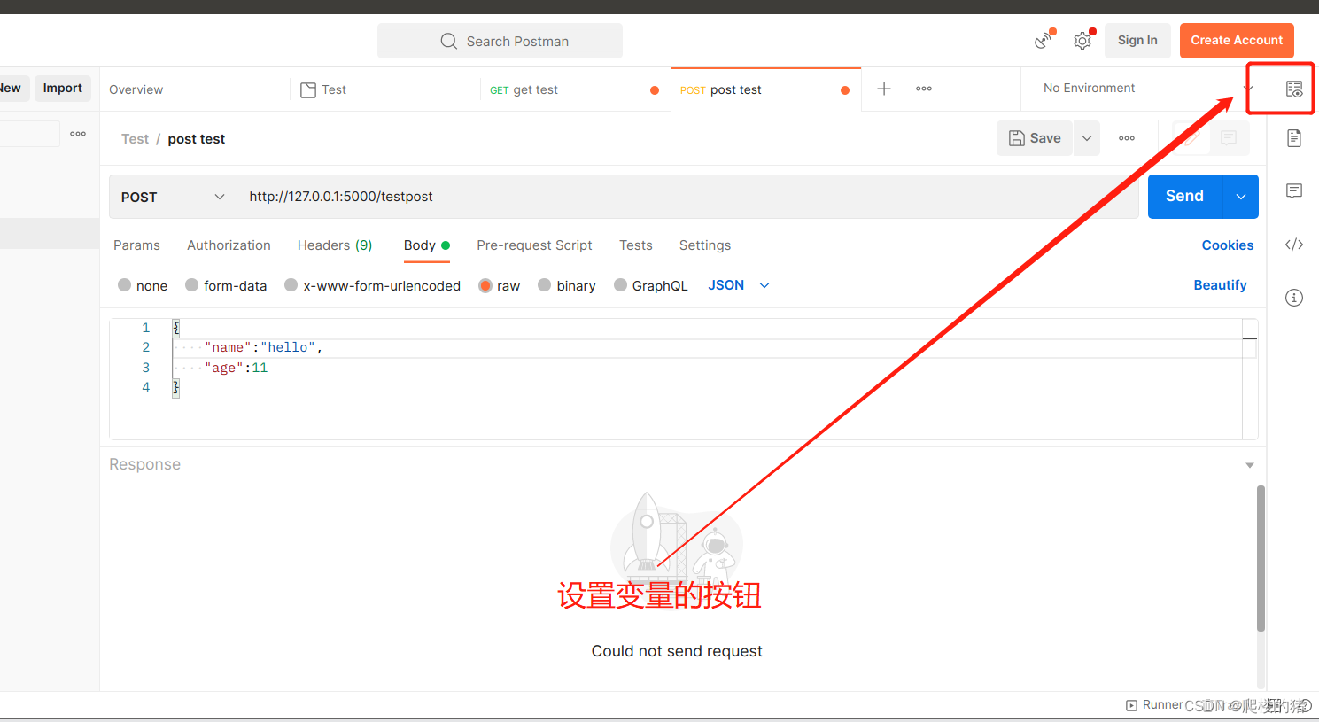This screenshot has height=722, width=1319.
Task: Click the Import button
Action: [x=63, y=89]
